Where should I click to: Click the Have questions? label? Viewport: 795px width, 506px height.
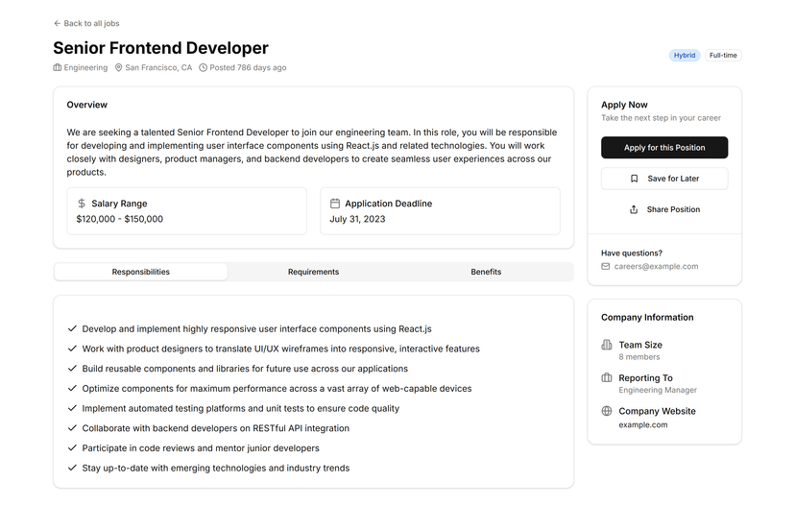coord(632,253)
